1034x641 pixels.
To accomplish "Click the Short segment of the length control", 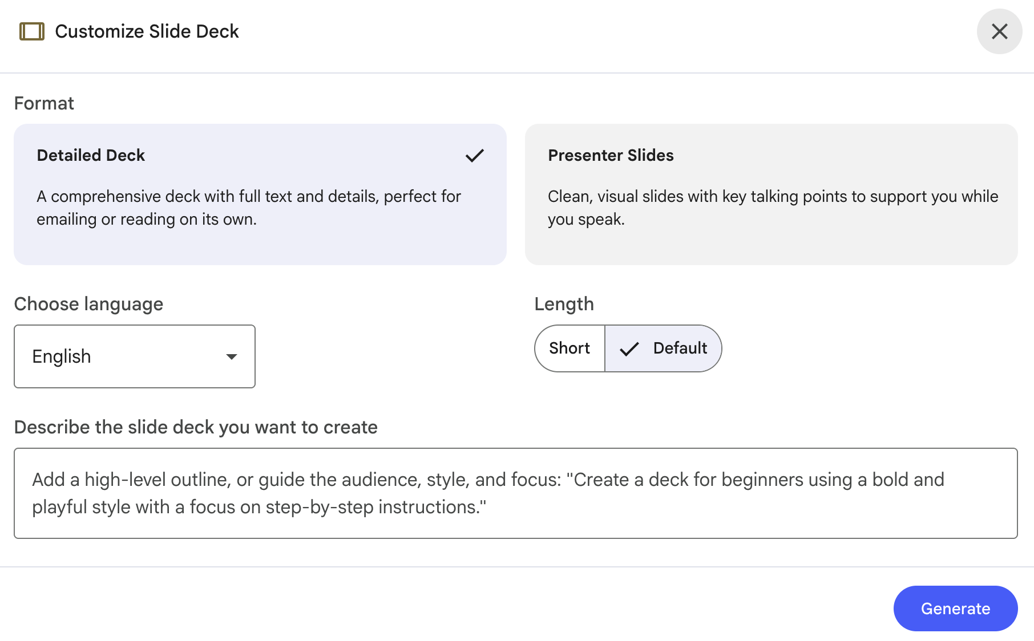I will point(569,348).
